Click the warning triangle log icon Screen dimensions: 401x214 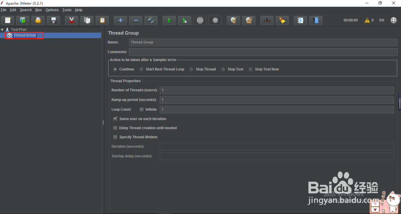[367, 20]
